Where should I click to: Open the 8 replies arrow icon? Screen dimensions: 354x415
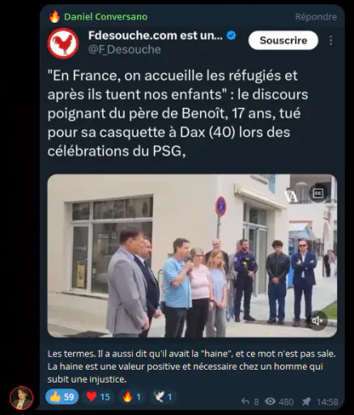(245, 401)
